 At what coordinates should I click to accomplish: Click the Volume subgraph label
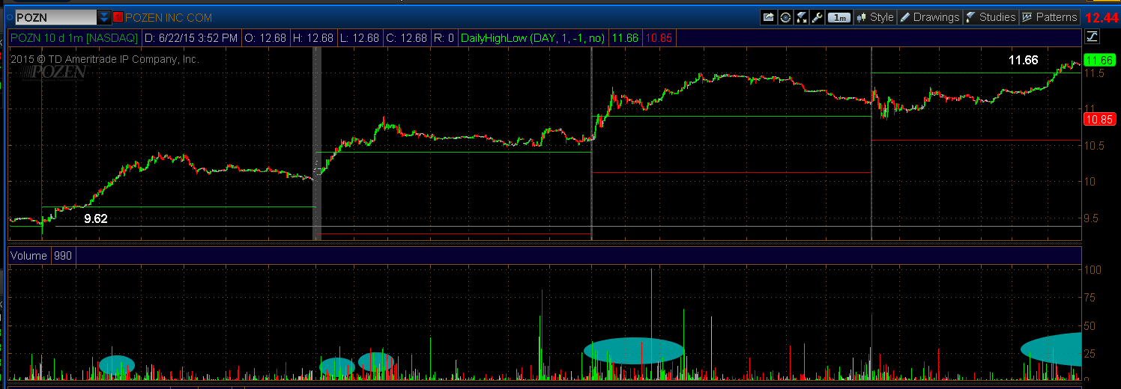point(29,256)
